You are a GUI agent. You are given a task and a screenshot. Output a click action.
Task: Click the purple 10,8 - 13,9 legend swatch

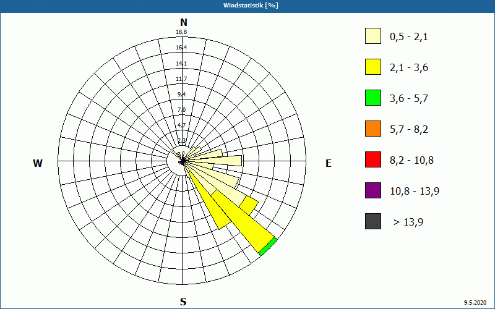coord(373,190)
